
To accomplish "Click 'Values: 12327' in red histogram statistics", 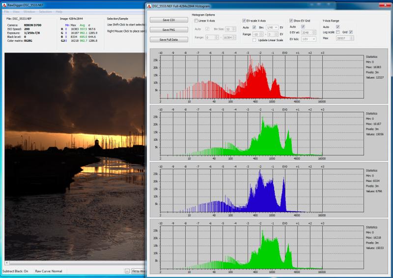I will [x=375, y=77].
